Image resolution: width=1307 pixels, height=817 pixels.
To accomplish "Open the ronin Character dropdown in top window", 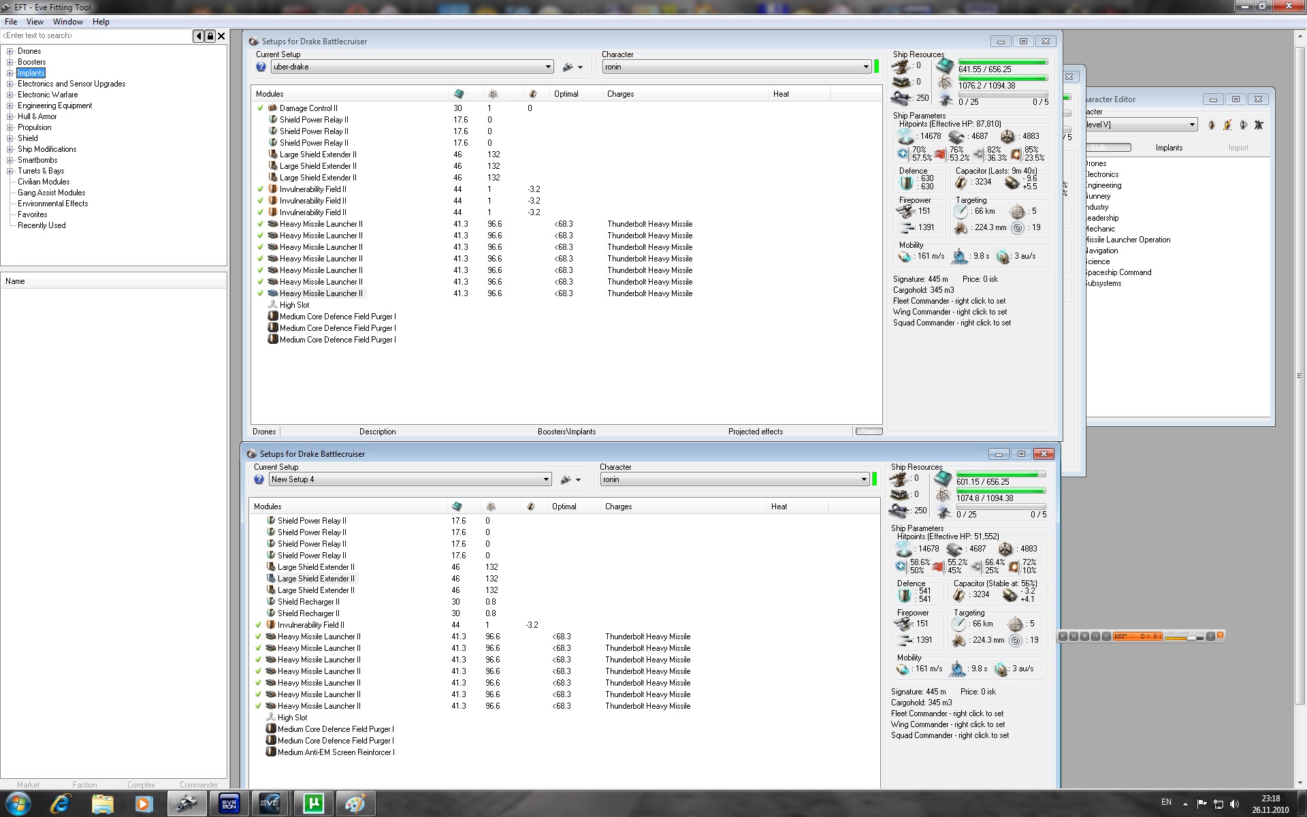I will click(x=866, y=67).
